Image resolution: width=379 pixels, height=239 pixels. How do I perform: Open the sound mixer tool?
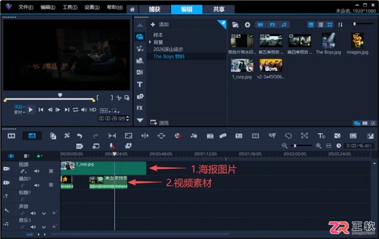pos(193,136)
